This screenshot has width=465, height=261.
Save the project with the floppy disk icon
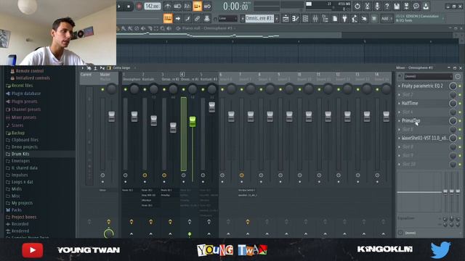click(397, 6)
